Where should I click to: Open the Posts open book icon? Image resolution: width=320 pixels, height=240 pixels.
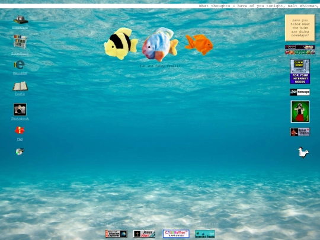(20, 86)
